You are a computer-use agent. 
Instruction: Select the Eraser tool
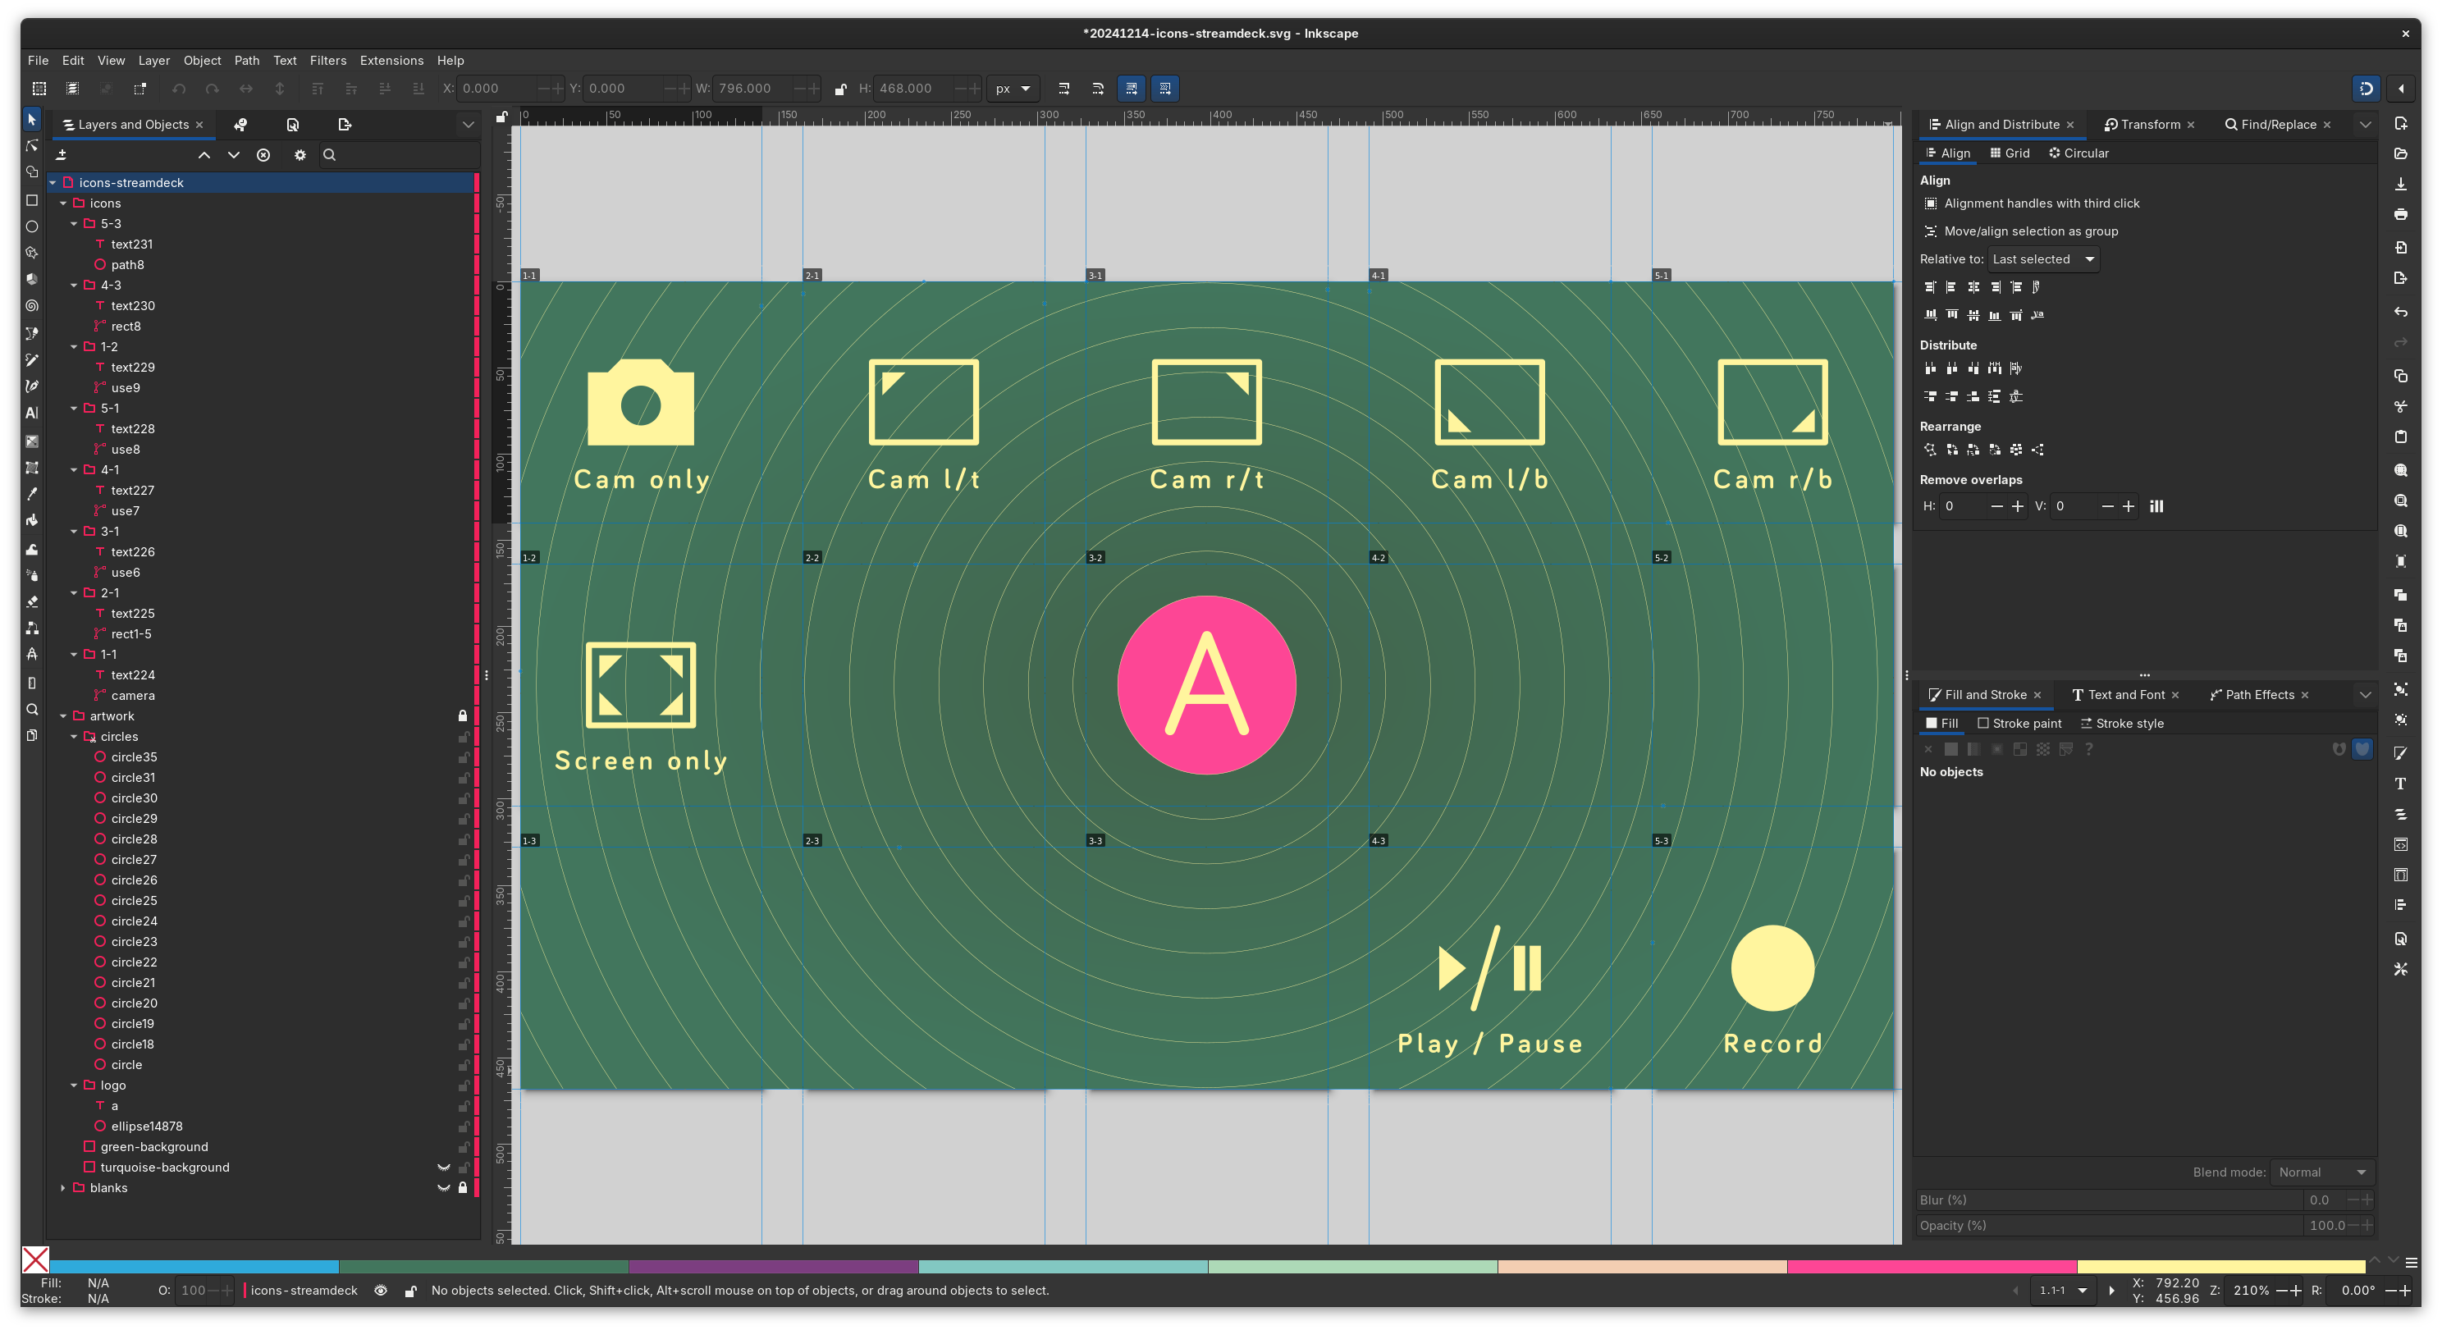[31, 601]
